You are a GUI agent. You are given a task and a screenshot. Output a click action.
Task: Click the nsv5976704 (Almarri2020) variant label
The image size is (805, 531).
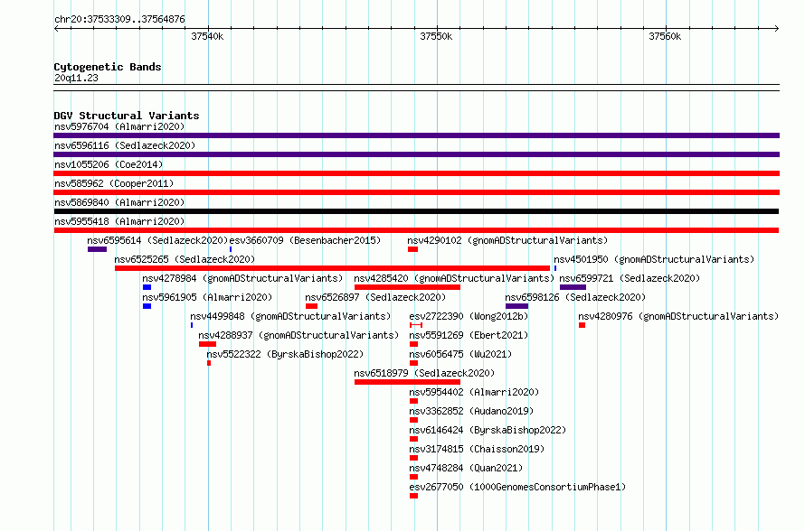pyautogui.click(x=119, y=126)
